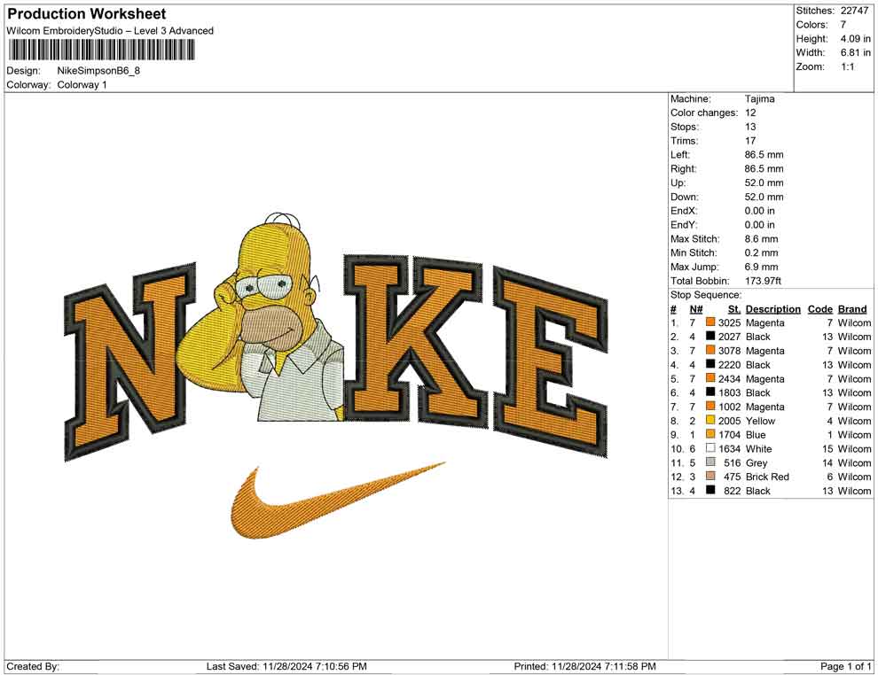Click the Min Stitch value 0.2 mm
The image size is (878, 675).
pos(761,252)
